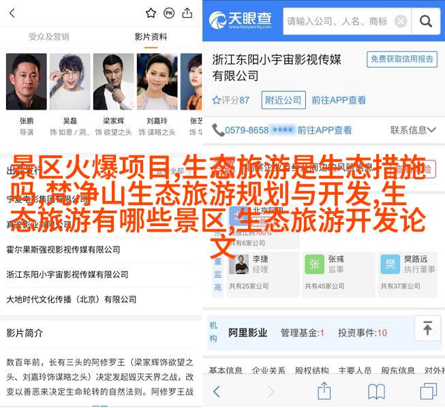Open the PK compare icon
This screenshot has width=445, height=408.
[169, 13]
